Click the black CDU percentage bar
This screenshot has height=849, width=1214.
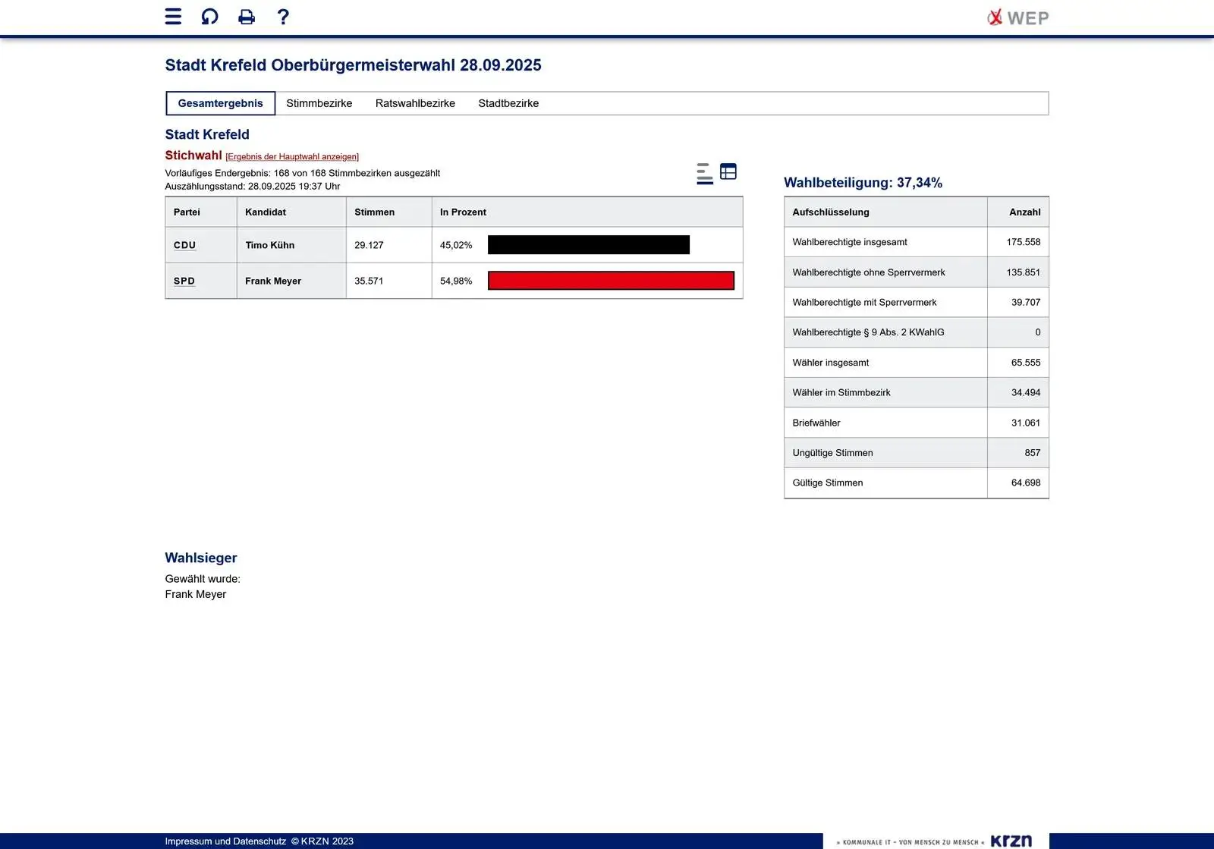tap(588, 245)
